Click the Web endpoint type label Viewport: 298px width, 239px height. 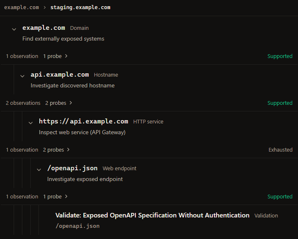click(x=120, y=168)
